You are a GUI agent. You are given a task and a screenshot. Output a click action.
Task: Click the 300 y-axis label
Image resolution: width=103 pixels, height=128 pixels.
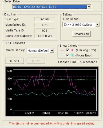[10, 89]
